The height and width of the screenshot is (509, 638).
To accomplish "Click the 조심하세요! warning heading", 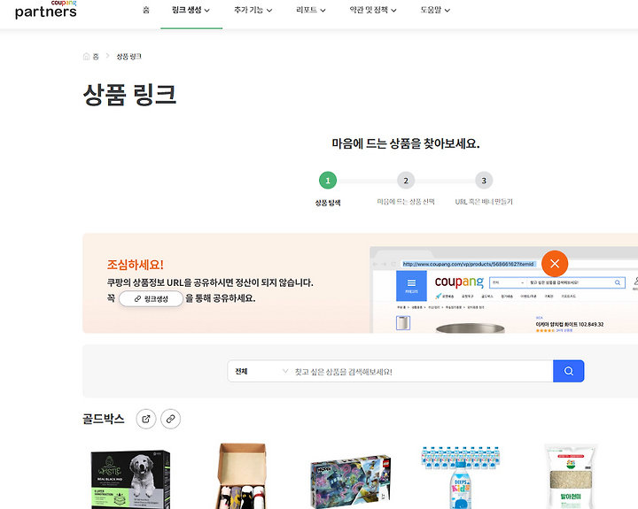I will pyautogui.click(x=135, y=265).
